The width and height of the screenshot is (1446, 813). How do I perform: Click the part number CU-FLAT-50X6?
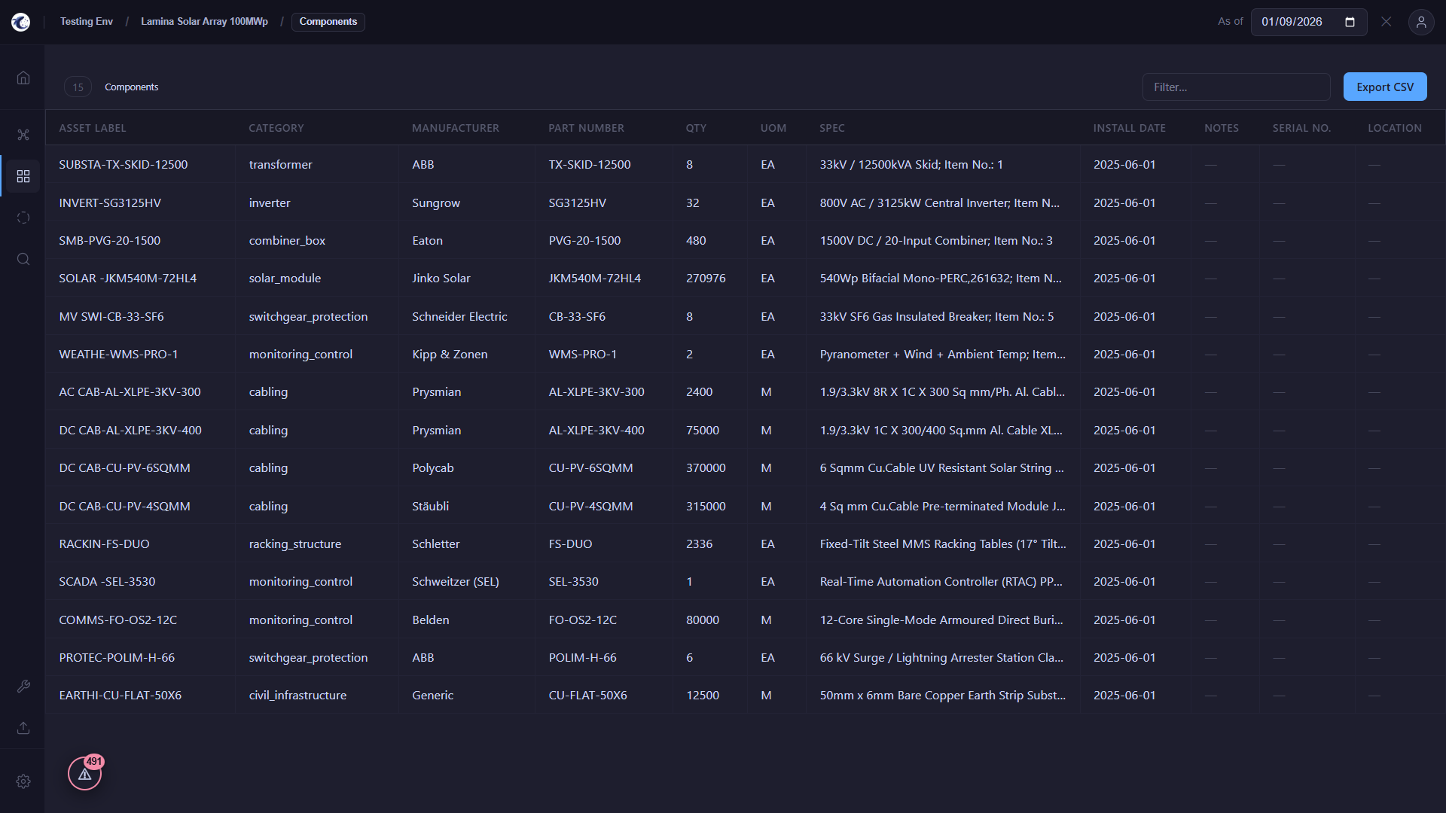[x=587, y=695]
